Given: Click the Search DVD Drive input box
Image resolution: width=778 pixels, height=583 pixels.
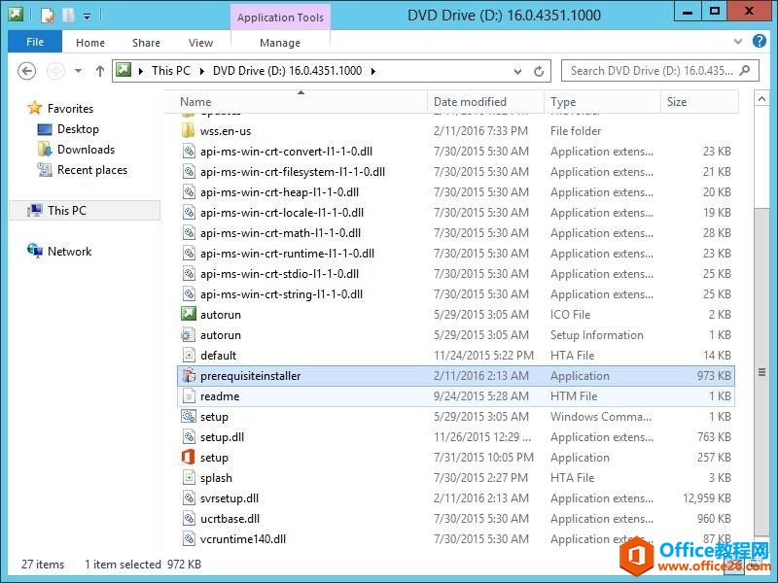Looking at the screenshot, I should pyautogui.click(x=652, y=71).
